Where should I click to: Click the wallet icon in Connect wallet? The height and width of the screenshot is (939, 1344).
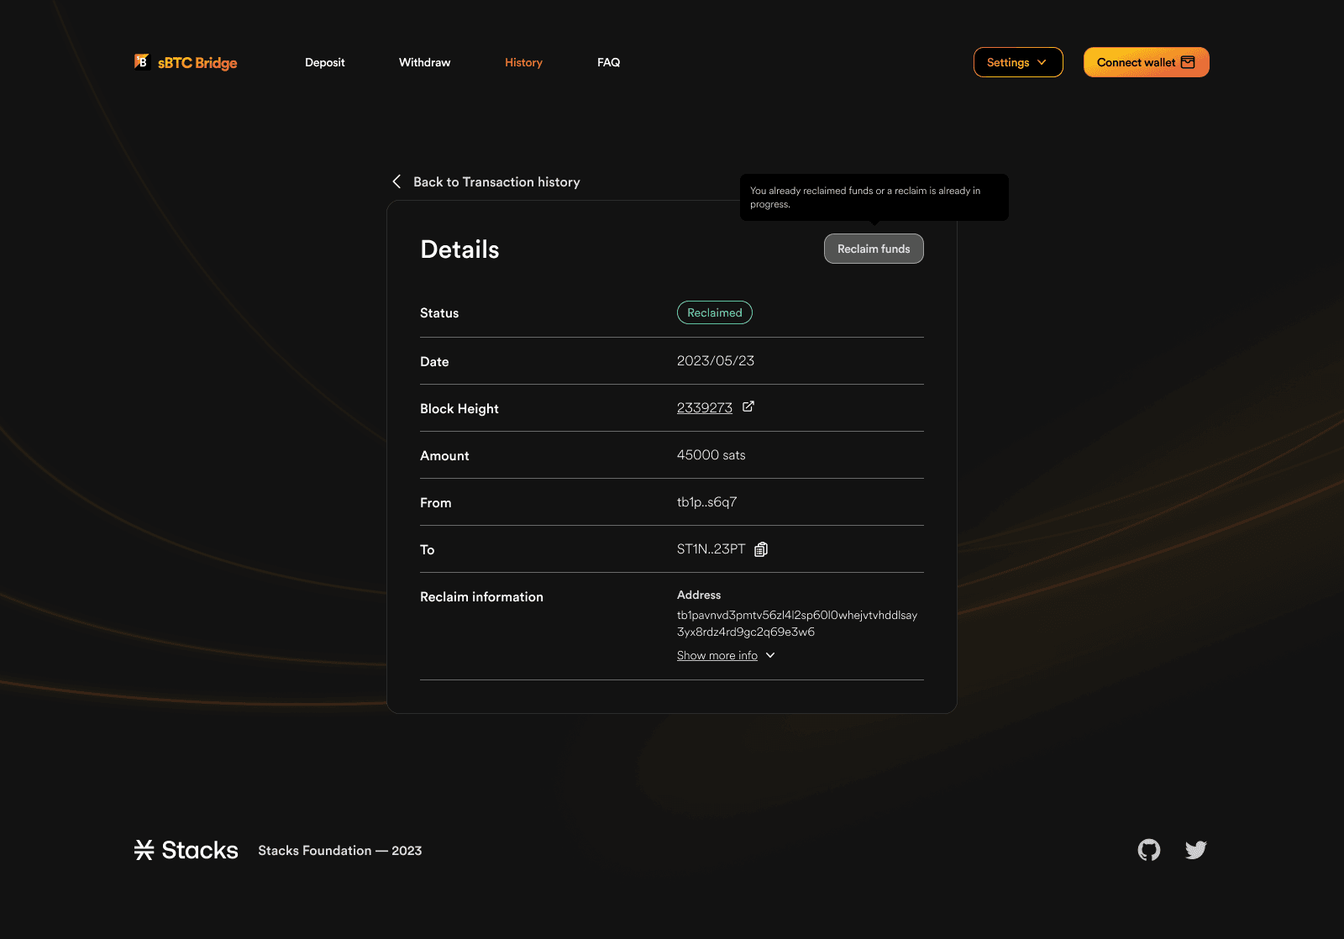tap(1188, 61)
